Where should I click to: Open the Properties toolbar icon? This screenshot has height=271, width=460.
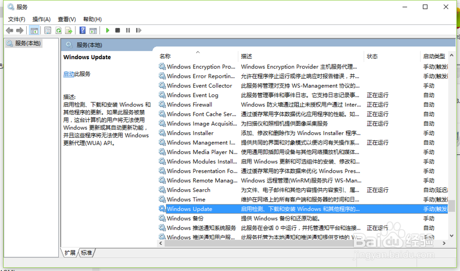[47, 30]
